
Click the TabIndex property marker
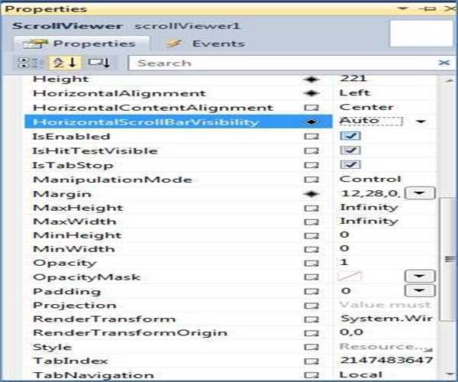coord(311,361)
